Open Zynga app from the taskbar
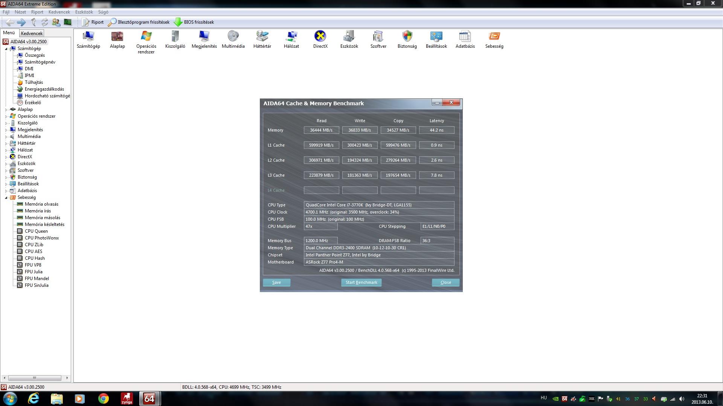The width and height of the screenshot is (723, 406). tap(127, 398)
